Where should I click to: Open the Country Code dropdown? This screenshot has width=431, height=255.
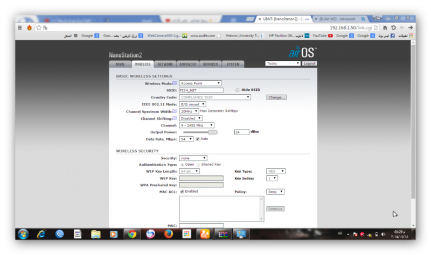point(214,97)
